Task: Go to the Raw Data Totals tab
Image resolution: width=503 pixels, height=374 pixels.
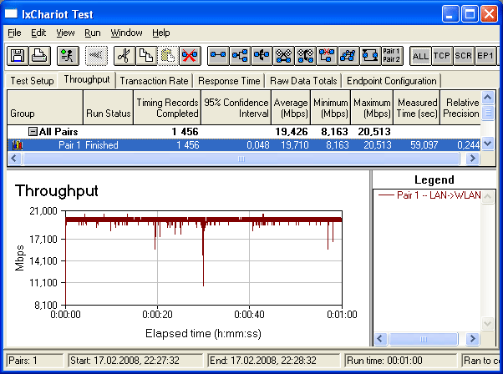Action: pyautogui.click(x=303, y=81)
